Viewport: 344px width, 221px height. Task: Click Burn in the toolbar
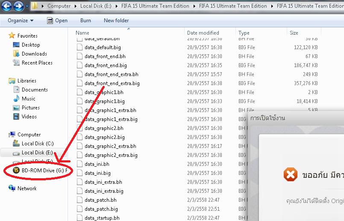(85, 21)
